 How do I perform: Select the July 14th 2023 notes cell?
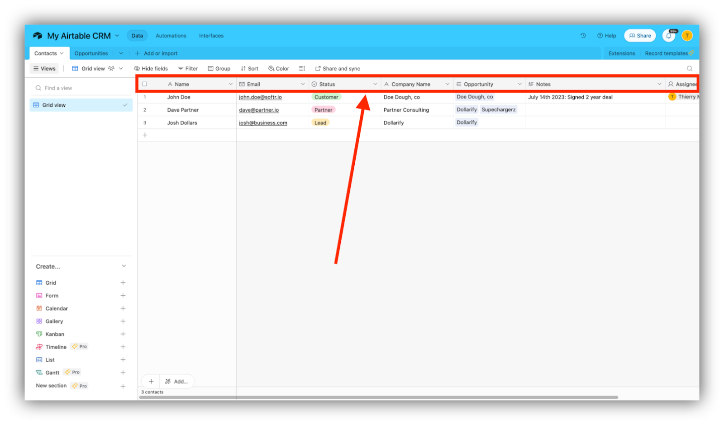pos(595,97)
